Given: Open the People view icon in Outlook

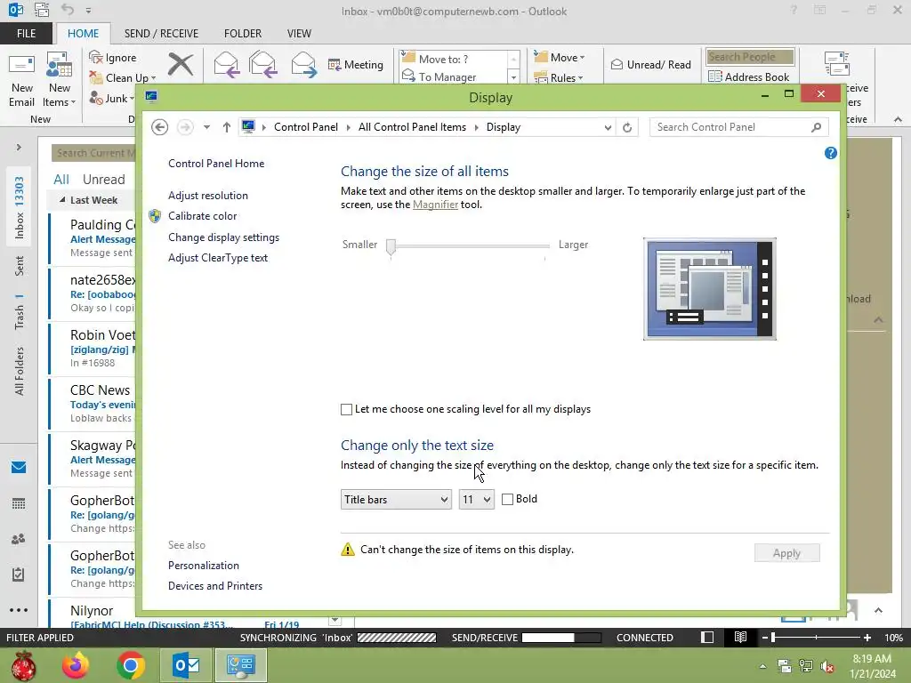Looking at the screenshot, I should [x=19, y=539].
